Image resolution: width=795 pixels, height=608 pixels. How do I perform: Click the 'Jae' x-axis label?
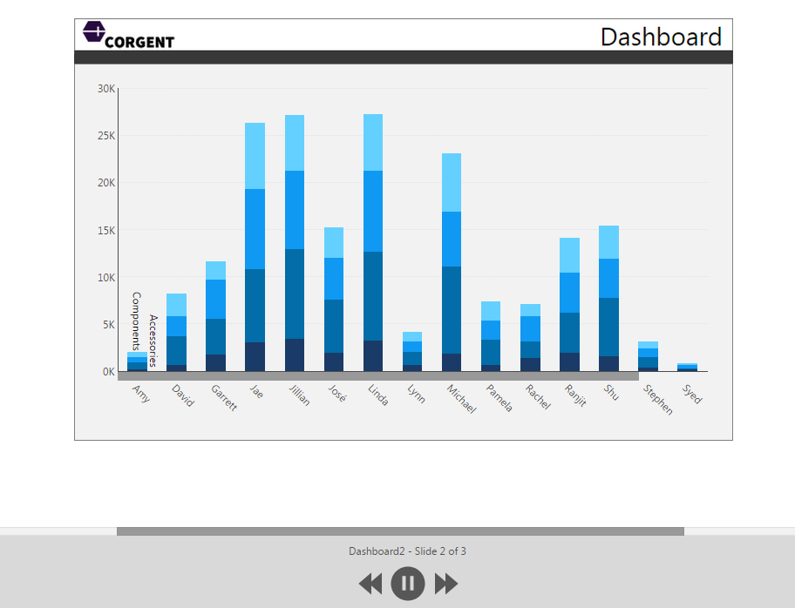[256, 391]
